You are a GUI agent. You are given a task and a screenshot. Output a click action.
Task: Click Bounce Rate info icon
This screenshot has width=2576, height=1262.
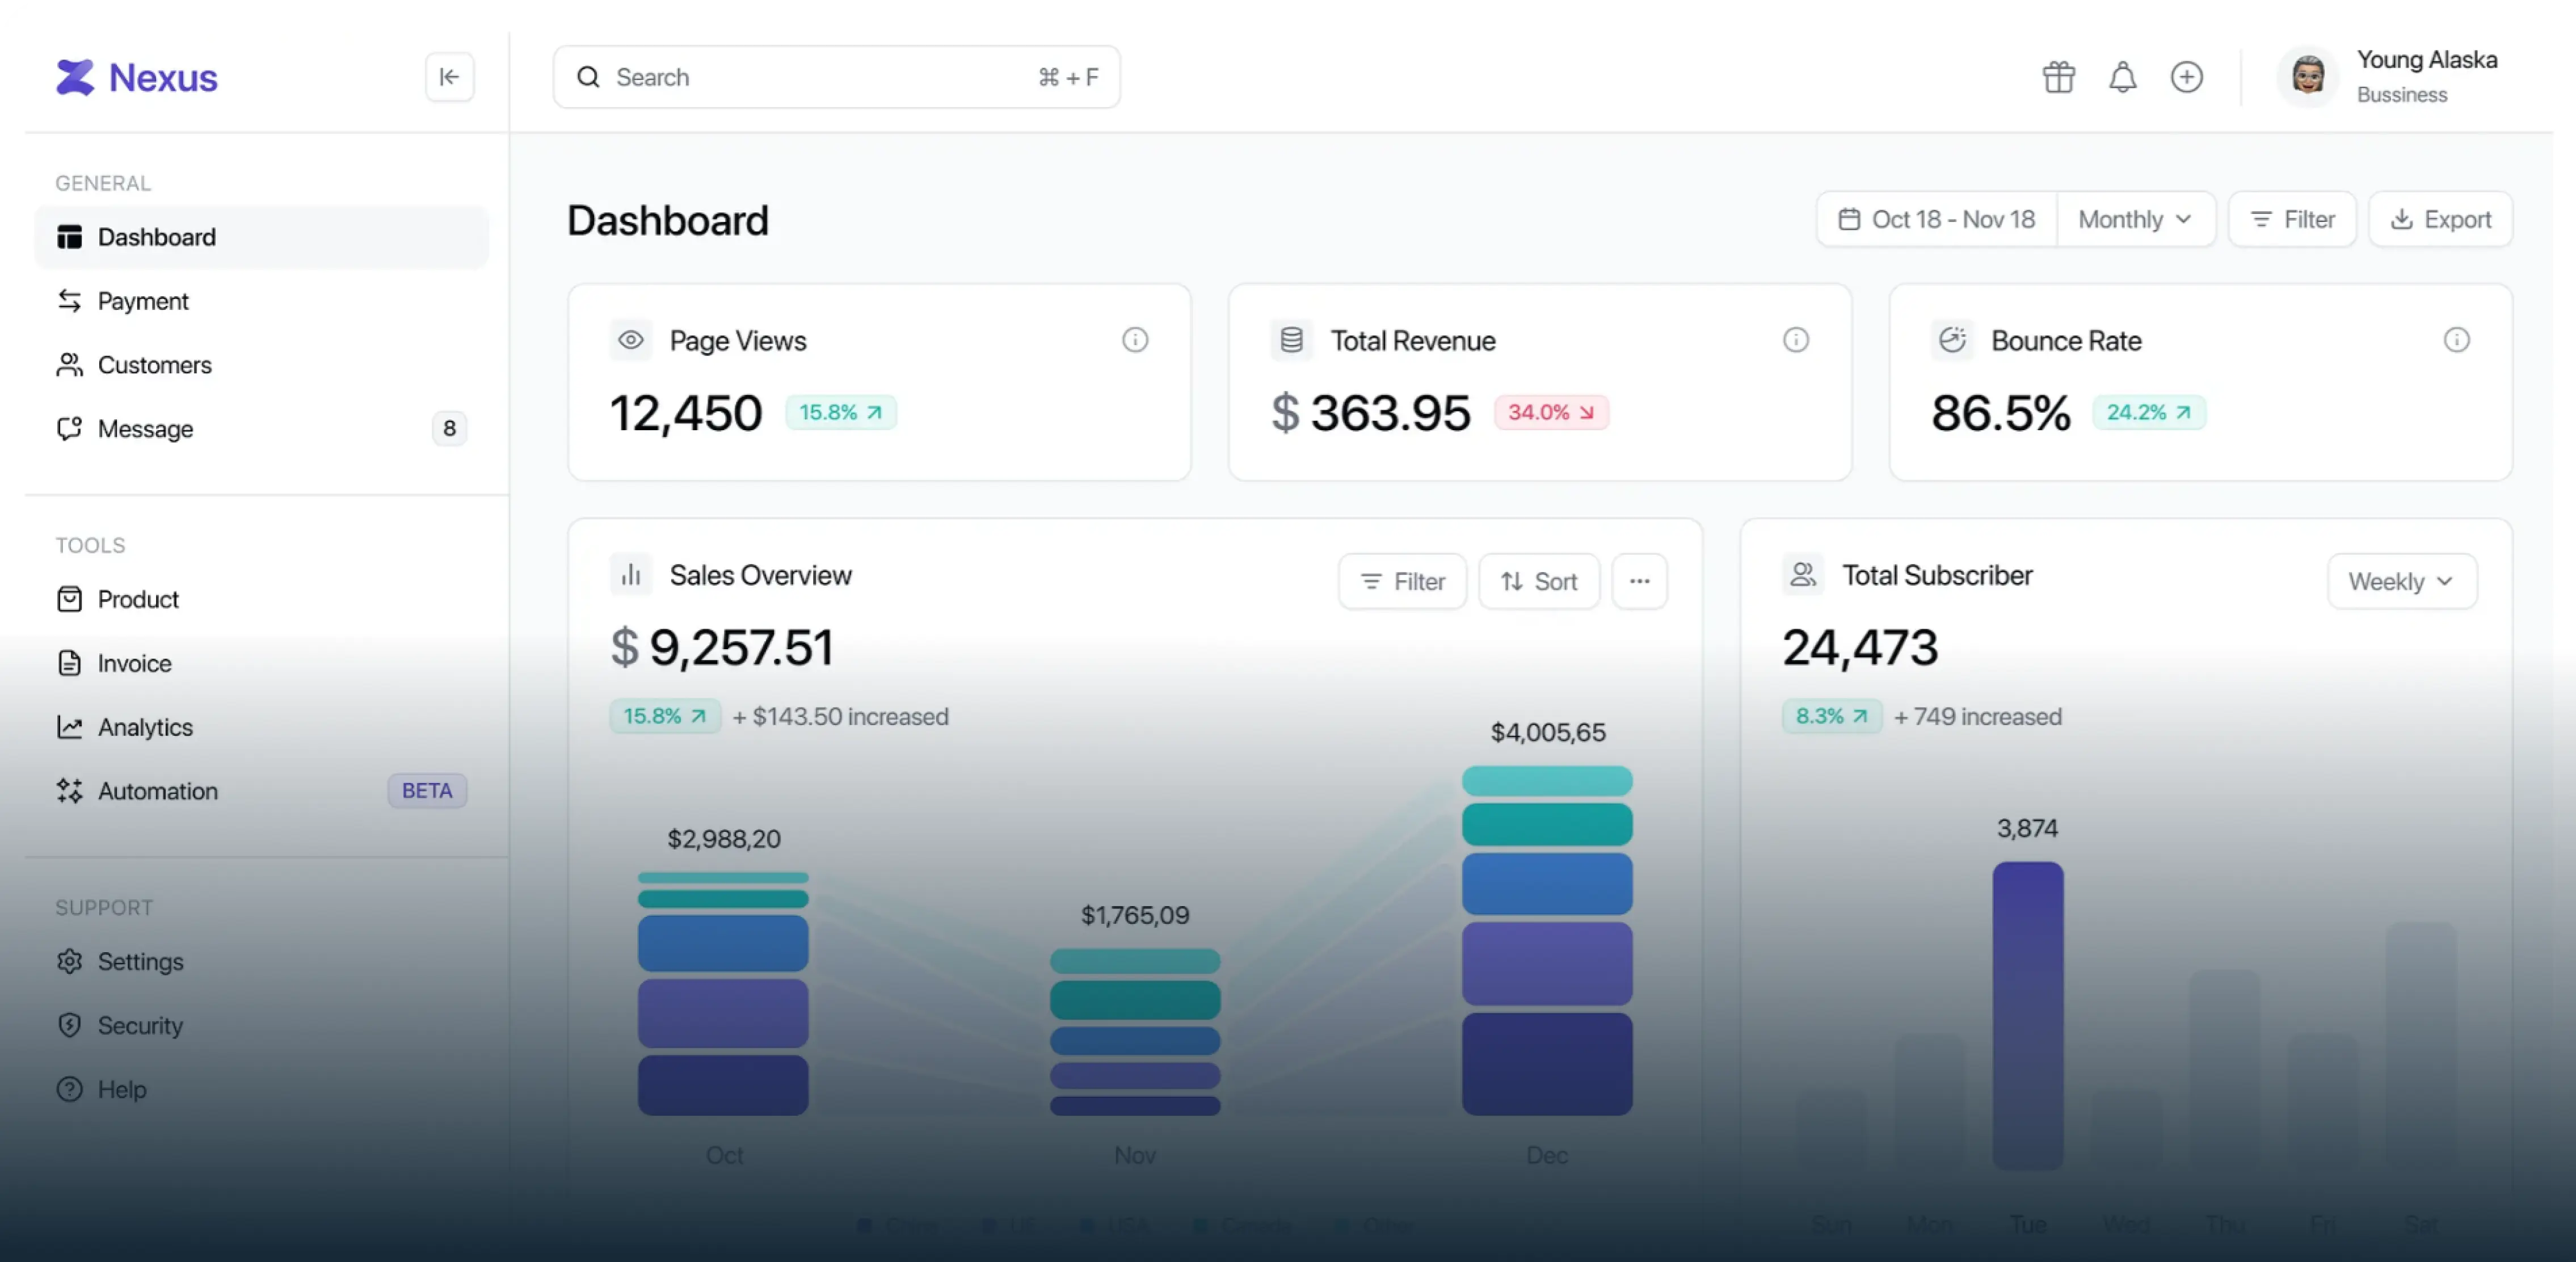pyautogui.click(x=2456, y=340)
